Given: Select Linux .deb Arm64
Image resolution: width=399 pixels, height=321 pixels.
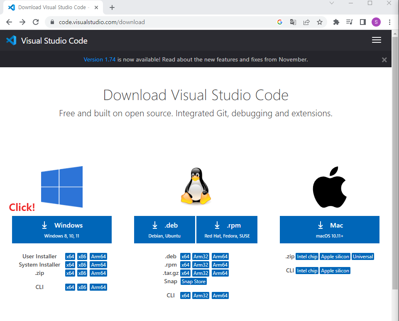Looking at the screenshot, I should point(220,257).
